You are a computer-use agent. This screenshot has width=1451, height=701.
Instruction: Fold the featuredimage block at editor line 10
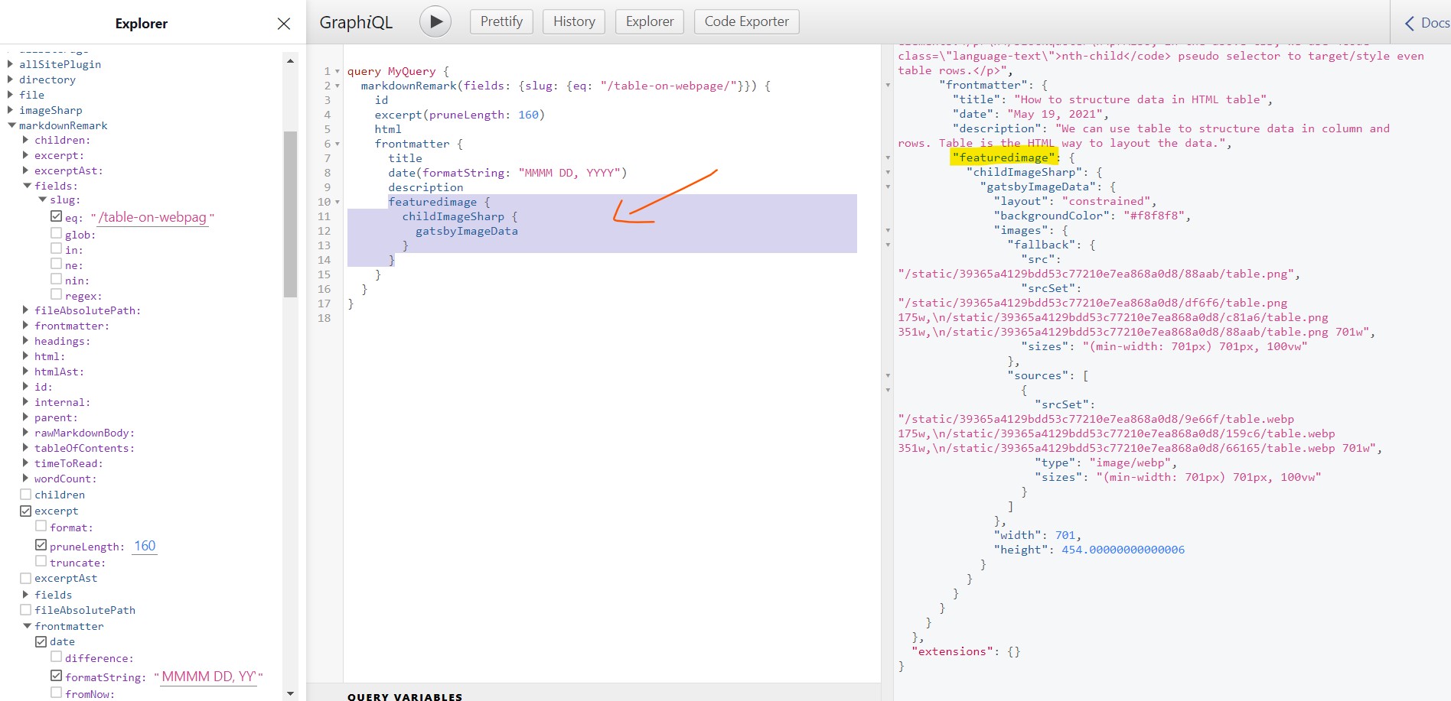337,202
